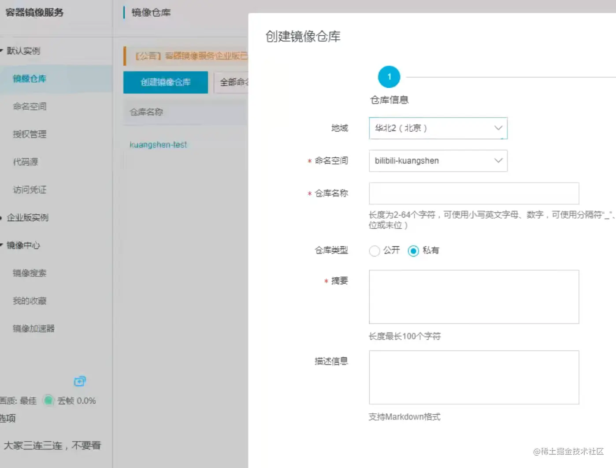Open 访问凭证 in the sidebar

30,189
